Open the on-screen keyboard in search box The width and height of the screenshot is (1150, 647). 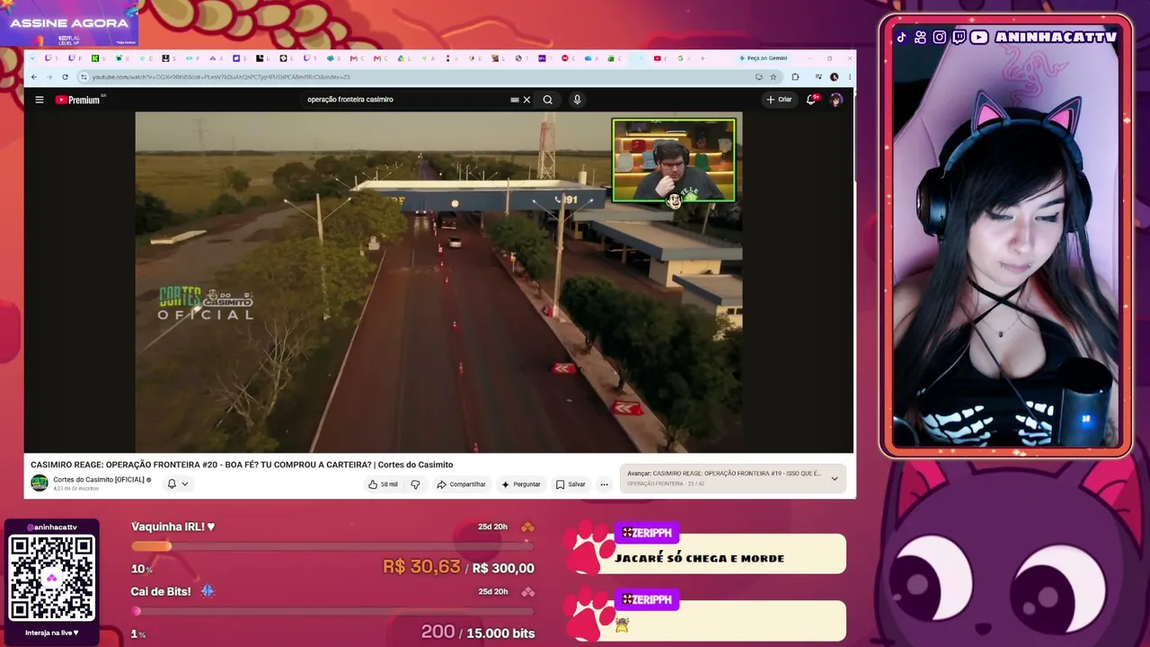(x=515, y=100)
